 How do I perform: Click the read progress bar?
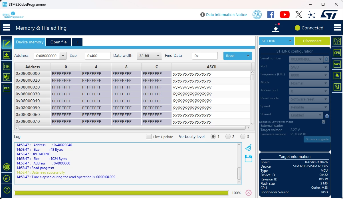(121, 193)
